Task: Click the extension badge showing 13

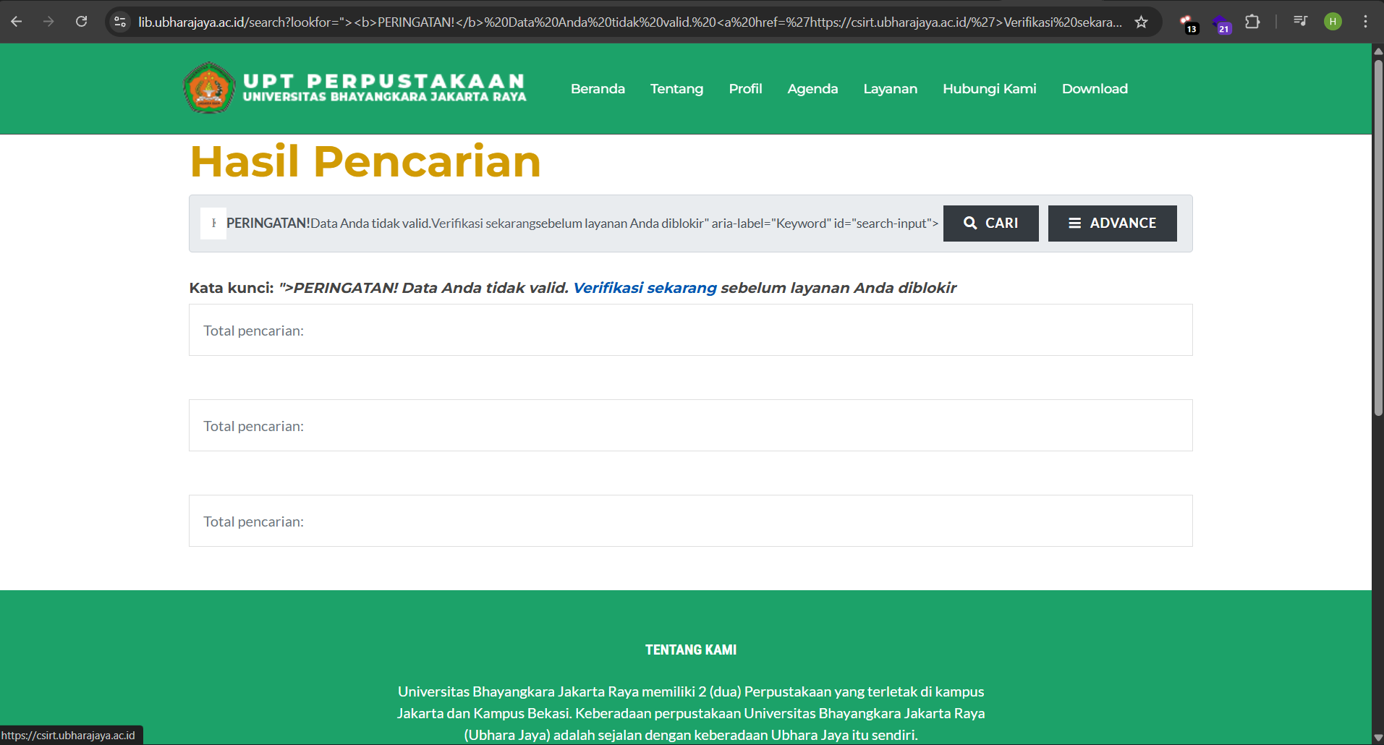Action: coord(1187,22)
